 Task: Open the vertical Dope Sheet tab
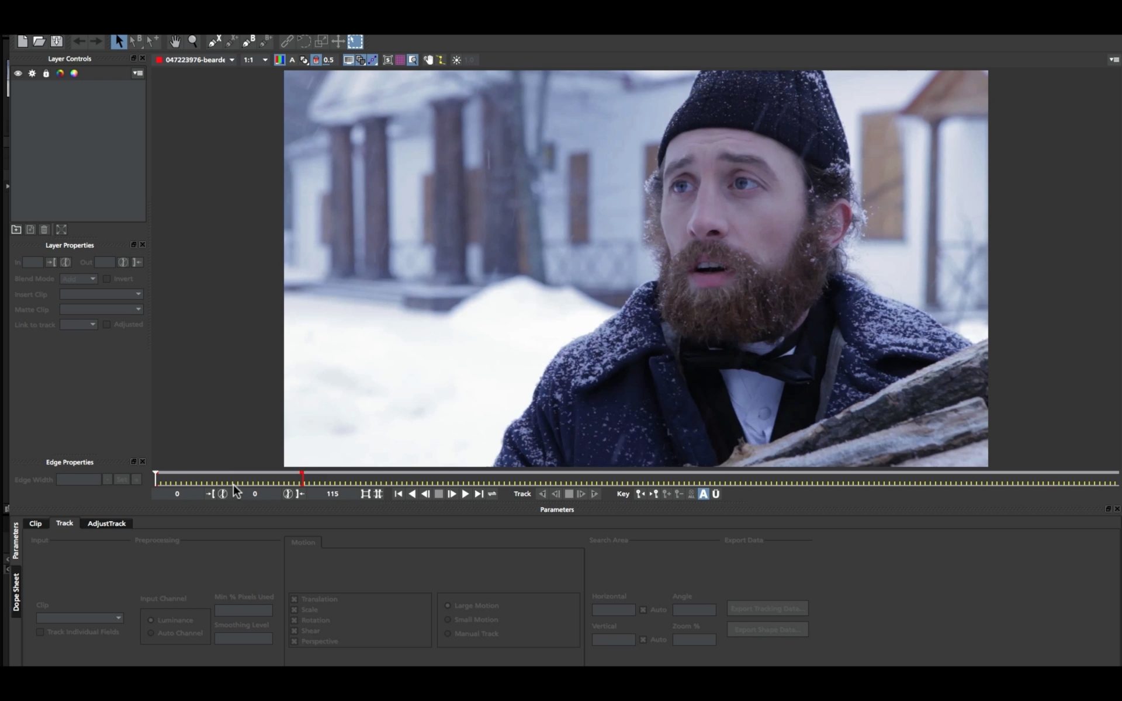16,592
